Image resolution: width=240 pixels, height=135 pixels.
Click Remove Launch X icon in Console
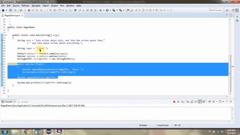click(x=178, y=102)
